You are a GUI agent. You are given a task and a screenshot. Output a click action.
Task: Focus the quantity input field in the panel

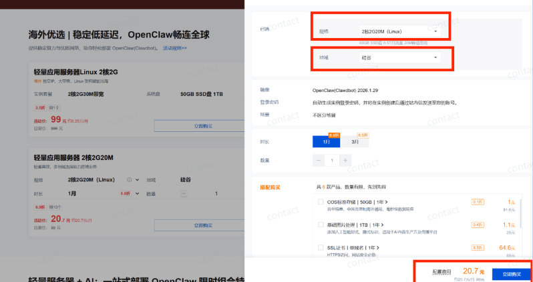[332, 161]
